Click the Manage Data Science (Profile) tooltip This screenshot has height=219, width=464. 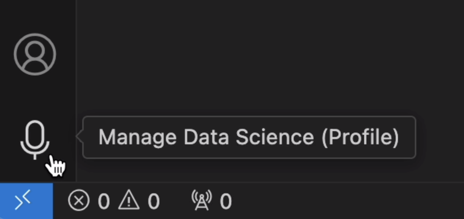[249, 137]
